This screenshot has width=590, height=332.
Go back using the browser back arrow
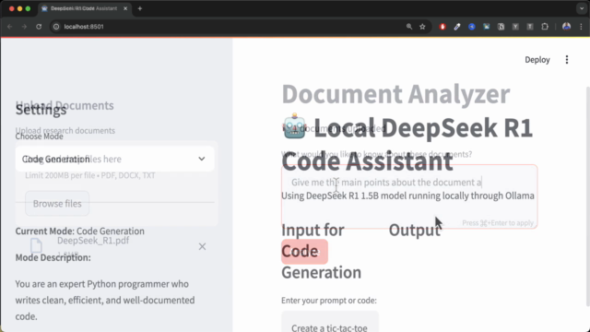pos(10,27)
